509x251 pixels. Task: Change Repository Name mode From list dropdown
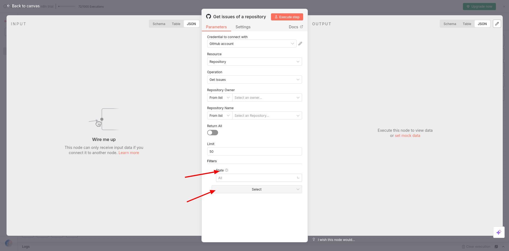(220, 115)
